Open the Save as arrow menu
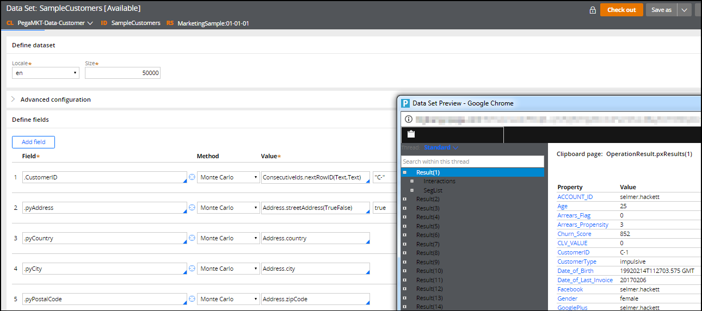 point(684,10)
